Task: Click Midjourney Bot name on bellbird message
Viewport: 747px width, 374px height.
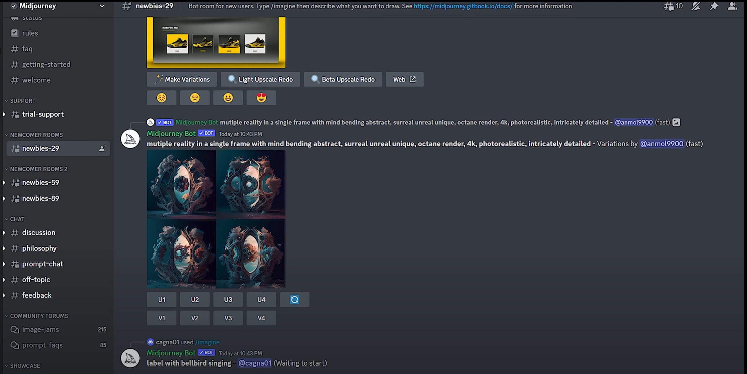Action: point(171,353)
